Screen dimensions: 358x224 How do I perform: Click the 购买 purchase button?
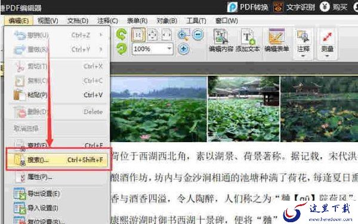(334, 7)
